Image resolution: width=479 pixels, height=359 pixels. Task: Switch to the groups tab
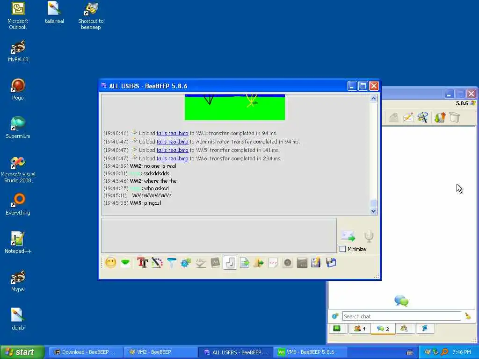point(404,329)
